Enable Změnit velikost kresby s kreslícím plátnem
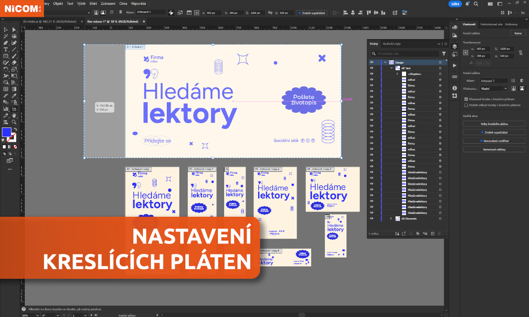The width and height of the screenshot is (529, 317). tap(466, 105)
